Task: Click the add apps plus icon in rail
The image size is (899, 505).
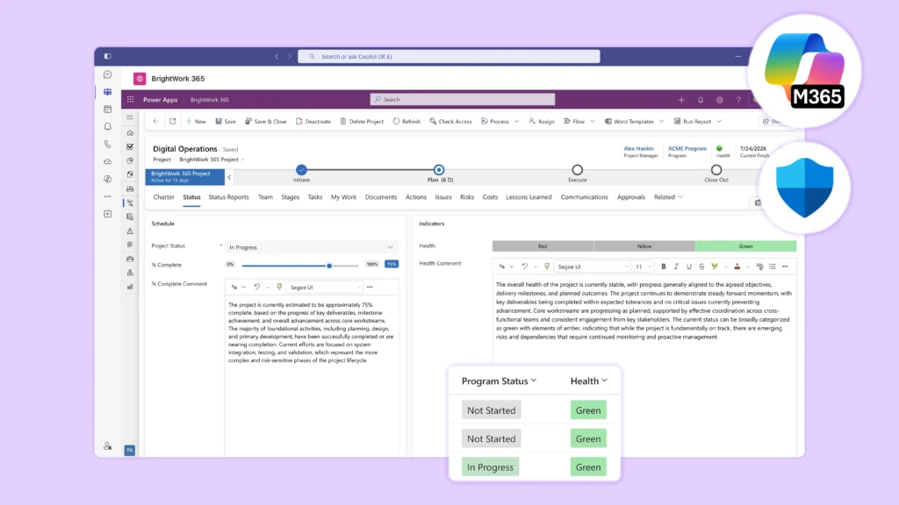Action: pyautogui.click(x=107, y=214)
